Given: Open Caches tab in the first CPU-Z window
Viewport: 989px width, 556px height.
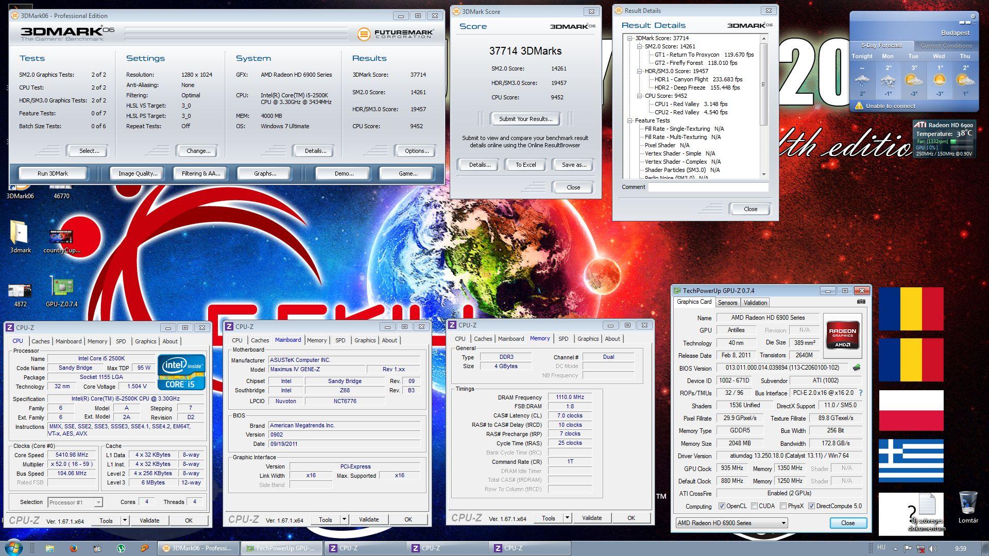Looking at the screenshot, I should tap(40, 341).
